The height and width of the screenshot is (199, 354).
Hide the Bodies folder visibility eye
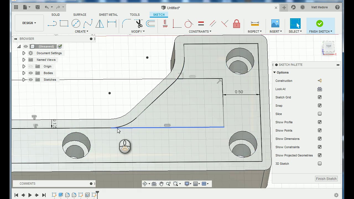[31, 73]
